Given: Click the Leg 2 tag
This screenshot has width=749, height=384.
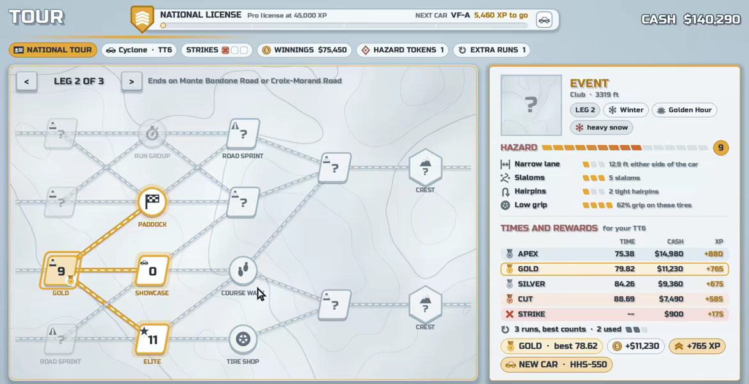Looking at the screenshot, I should pyautogui.click(x=584, y=110).
